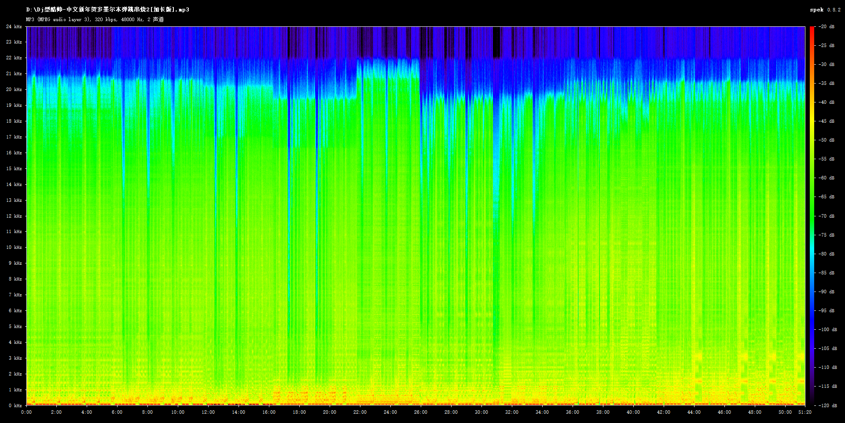Click the 0 kHz frequency label
The height and width of the screenshot is (423, 845).
(x=15, y=405)
